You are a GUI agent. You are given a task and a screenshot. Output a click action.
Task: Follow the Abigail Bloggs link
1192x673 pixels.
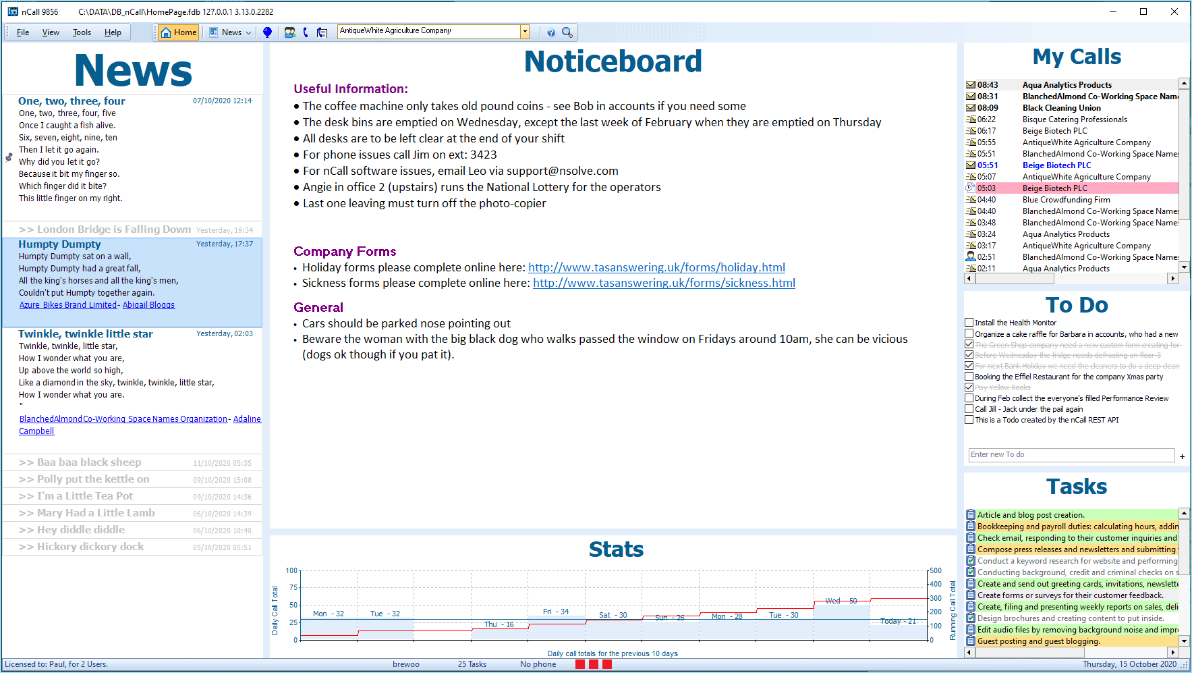point(148,305)
